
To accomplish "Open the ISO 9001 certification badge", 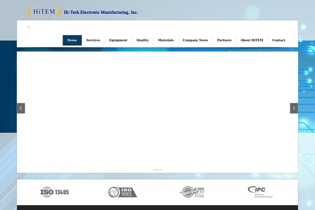I will coord(122,192).
